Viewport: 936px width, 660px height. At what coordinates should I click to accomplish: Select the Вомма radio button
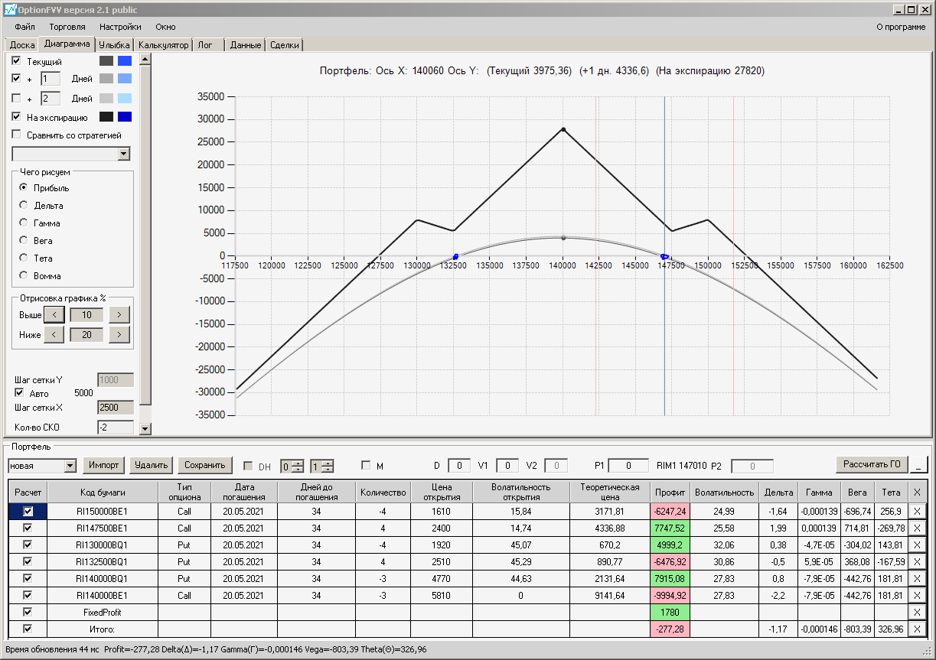coord(24,276)
